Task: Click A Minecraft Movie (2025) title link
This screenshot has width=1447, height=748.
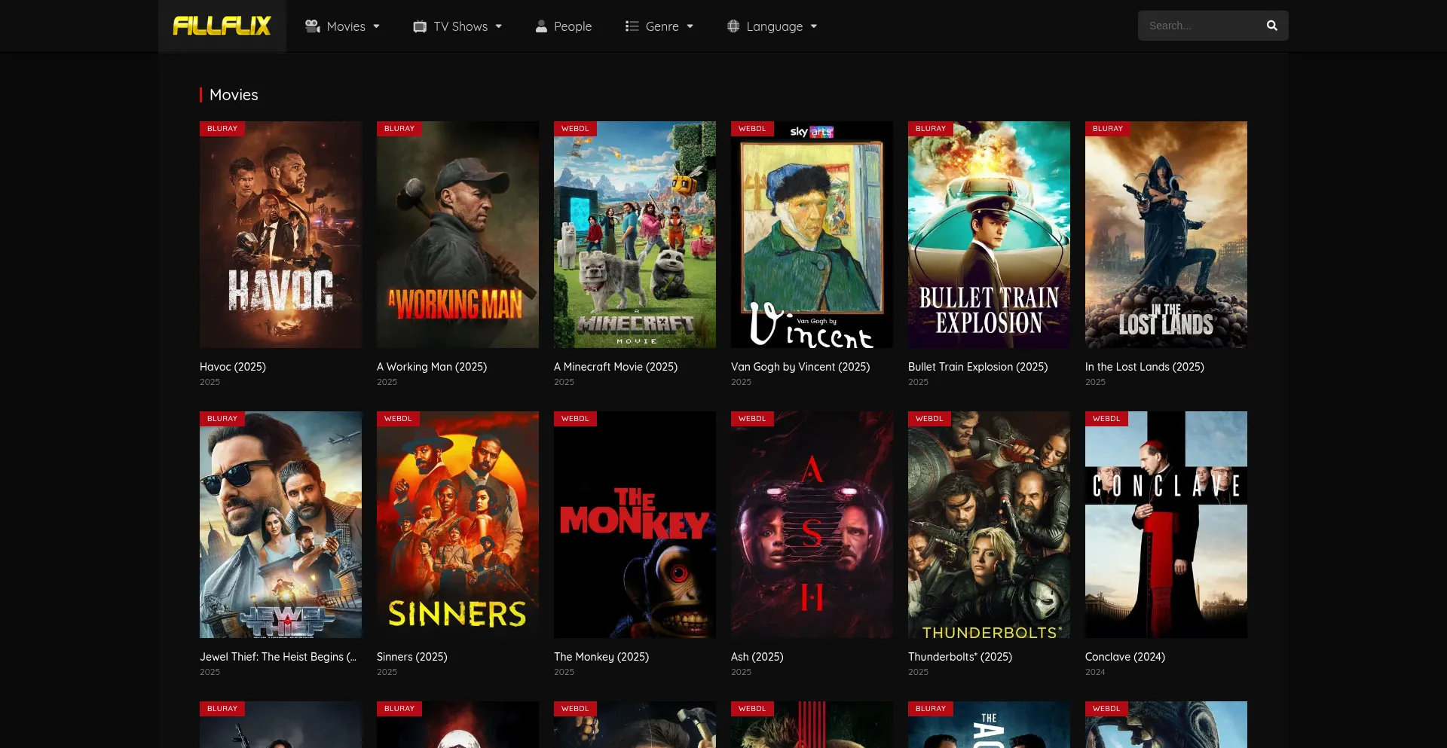Action: tap(616, 367)
